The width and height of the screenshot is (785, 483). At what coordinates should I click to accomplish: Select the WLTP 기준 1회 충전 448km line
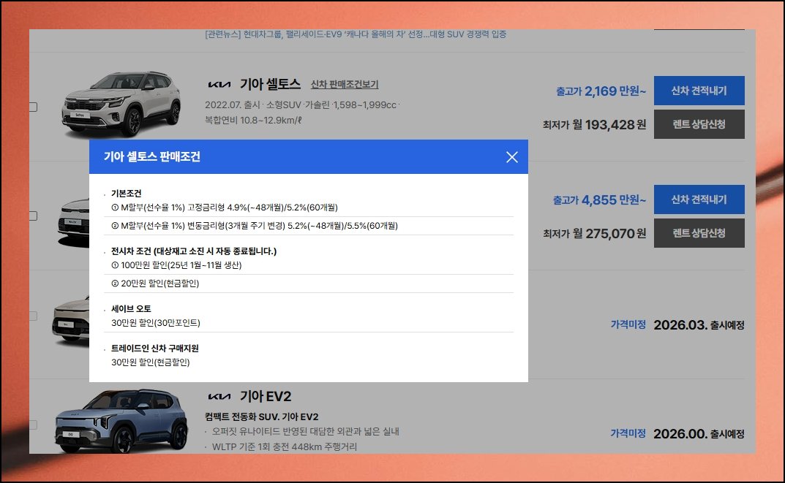[x=285, y=446]
